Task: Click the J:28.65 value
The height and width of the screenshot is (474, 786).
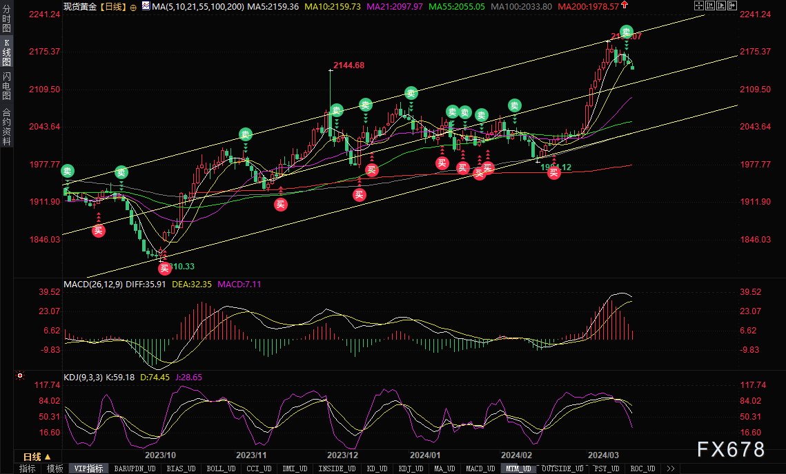Action: 188,378
